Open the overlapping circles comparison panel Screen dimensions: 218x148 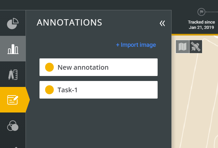click(x=13, y=126)
